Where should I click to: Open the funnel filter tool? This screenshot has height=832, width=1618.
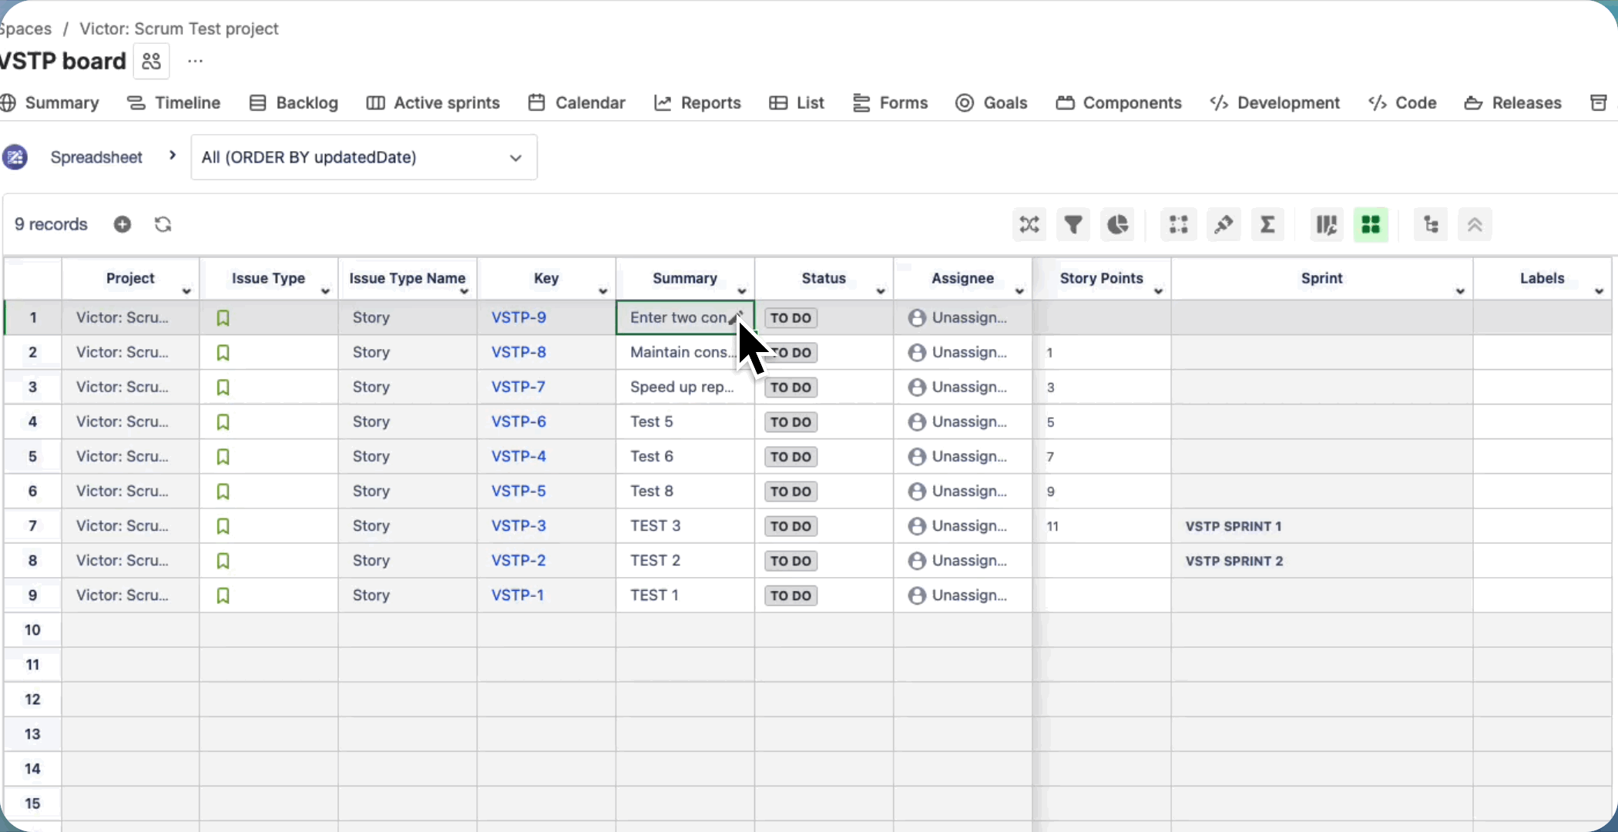click(1073, 225)
